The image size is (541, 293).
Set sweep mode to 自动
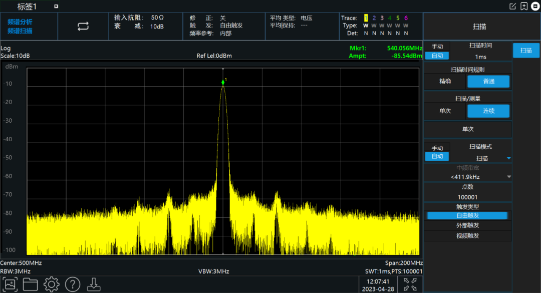[x=437, y=156]
